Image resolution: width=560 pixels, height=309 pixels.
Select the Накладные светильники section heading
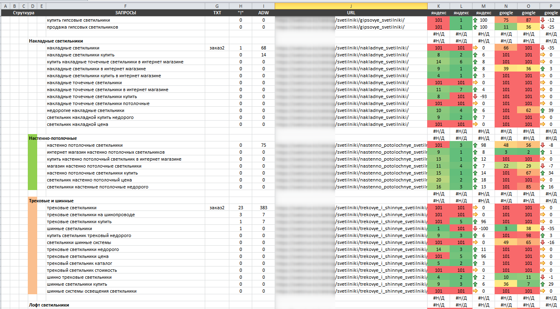pos(56,41)
